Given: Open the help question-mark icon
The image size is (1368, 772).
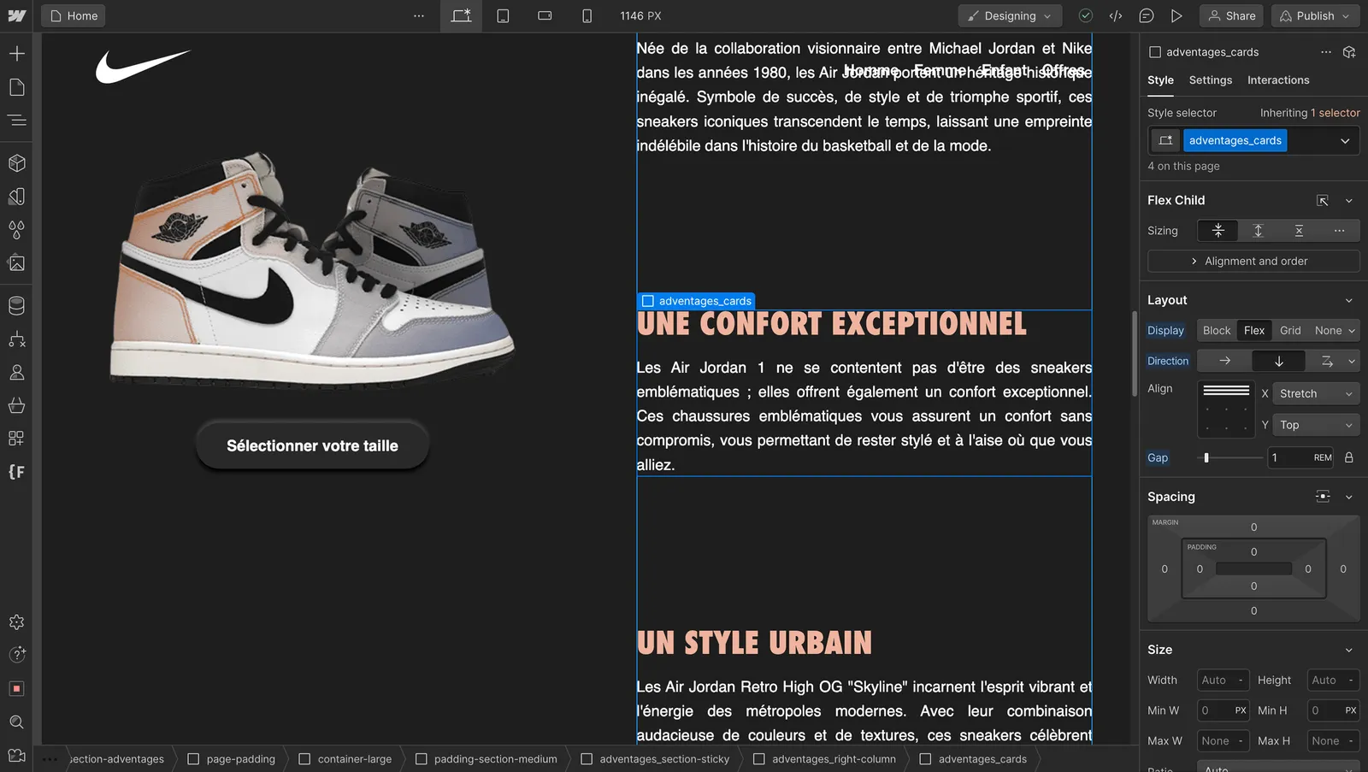Looking at the screenshot, I should point(16,655).
